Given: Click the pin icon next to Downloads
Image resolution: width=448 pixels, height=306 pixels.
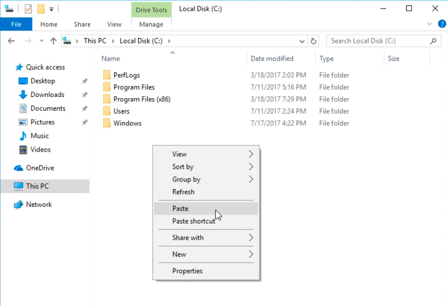Looking at the screenshot, I should pos(85,95).
